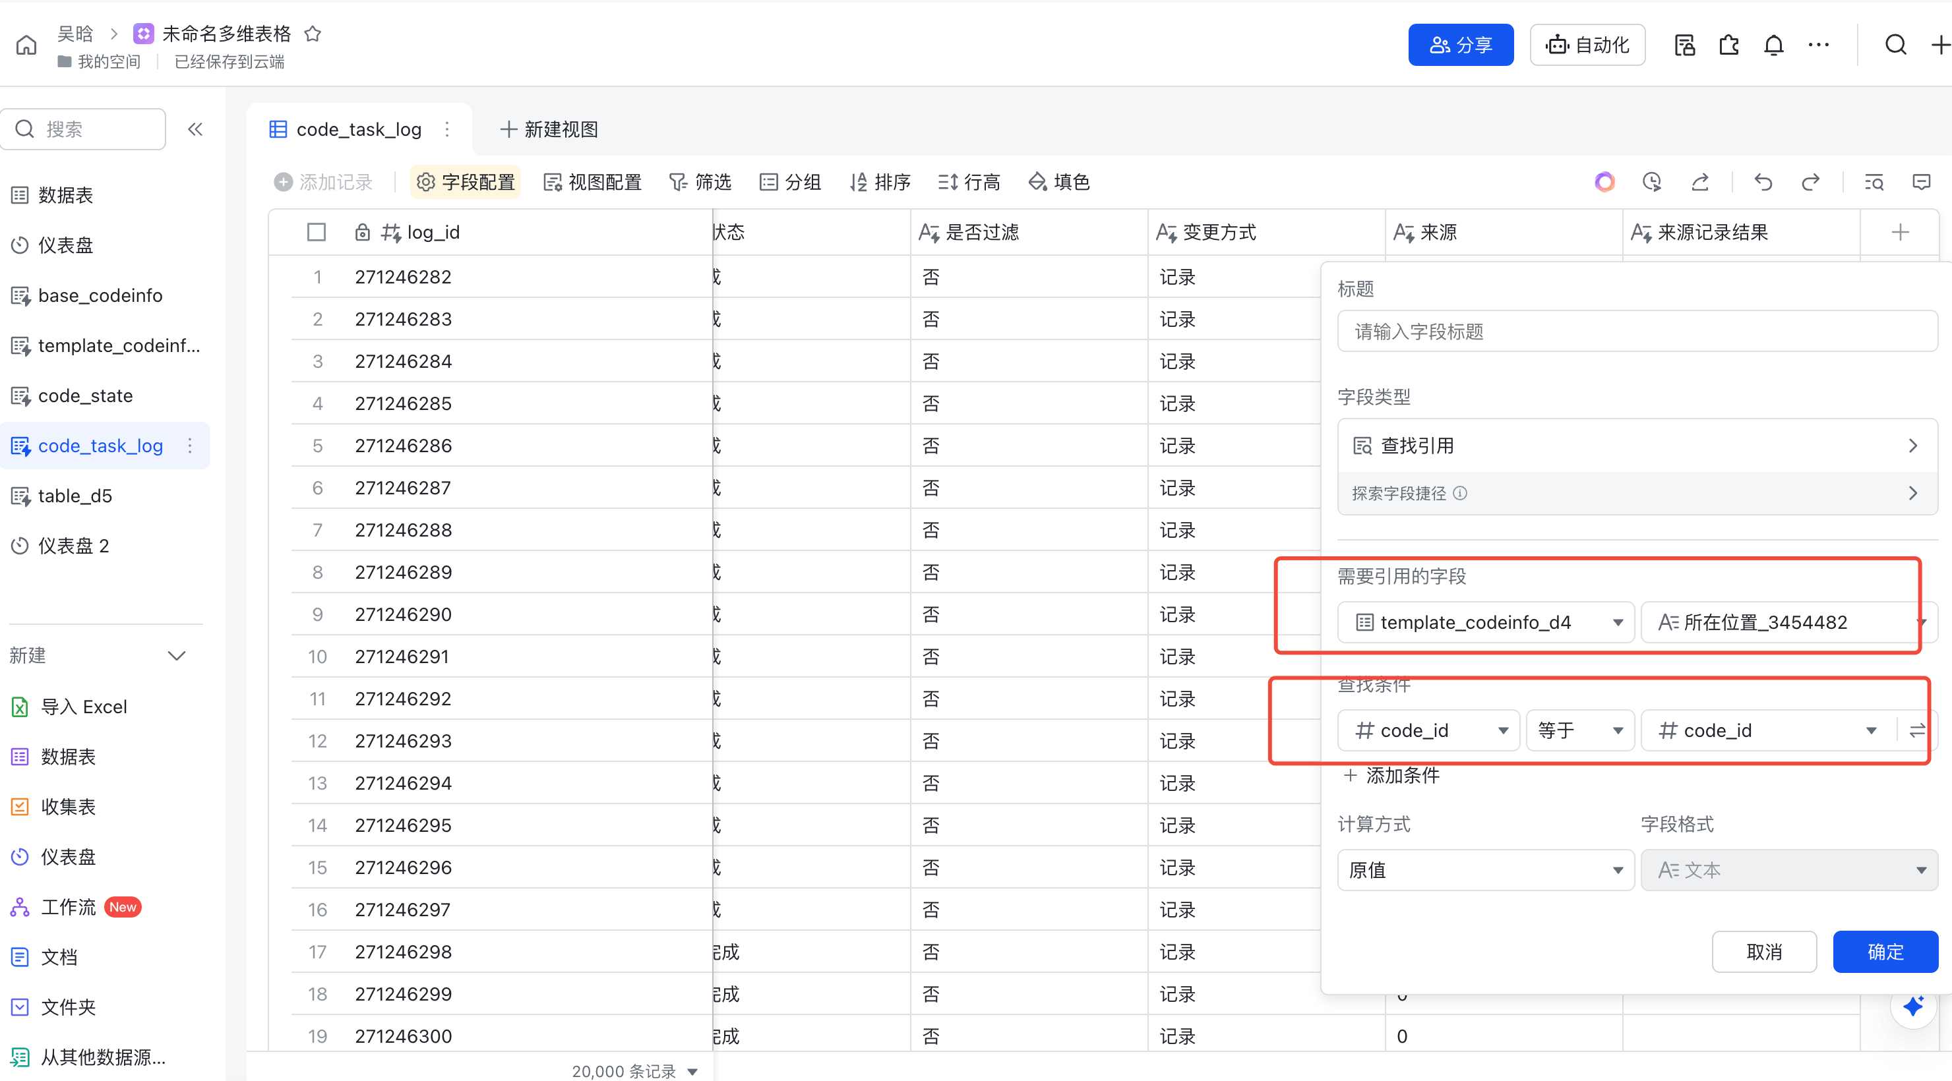Image resolution: width=1952 pixels, height=1081 pixels.
Task: Click 取消 to cancel field editing
Action: (x=1764, y=951)
